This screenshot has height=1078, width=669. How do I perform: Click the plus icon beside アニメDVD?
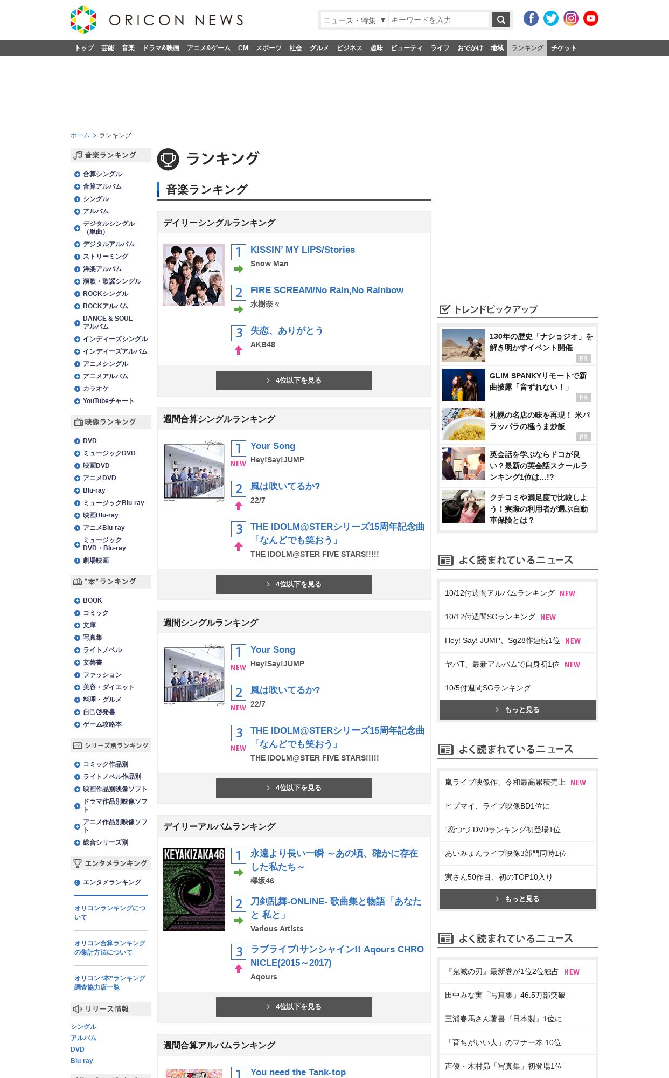(77, 478)
